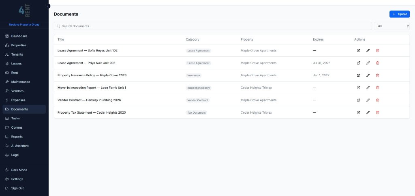
Task: Sign Out of the application
Action: (x=24, y=188)
